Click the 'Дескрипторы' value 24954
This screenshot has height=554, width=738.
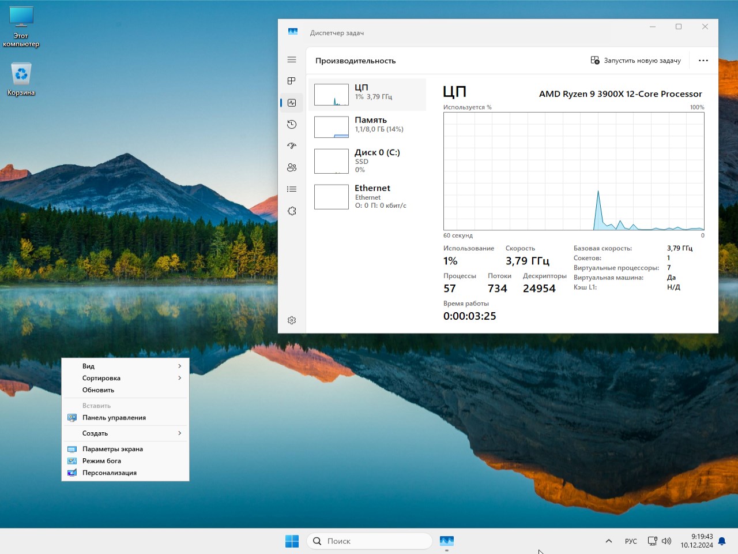(539, 289)
